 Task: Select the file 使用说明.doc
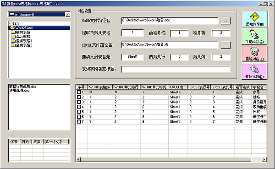click(x=19, y=91)
